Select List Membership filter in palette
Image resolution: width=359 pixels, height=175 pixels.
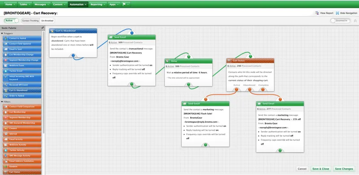[x=22, y=112]
